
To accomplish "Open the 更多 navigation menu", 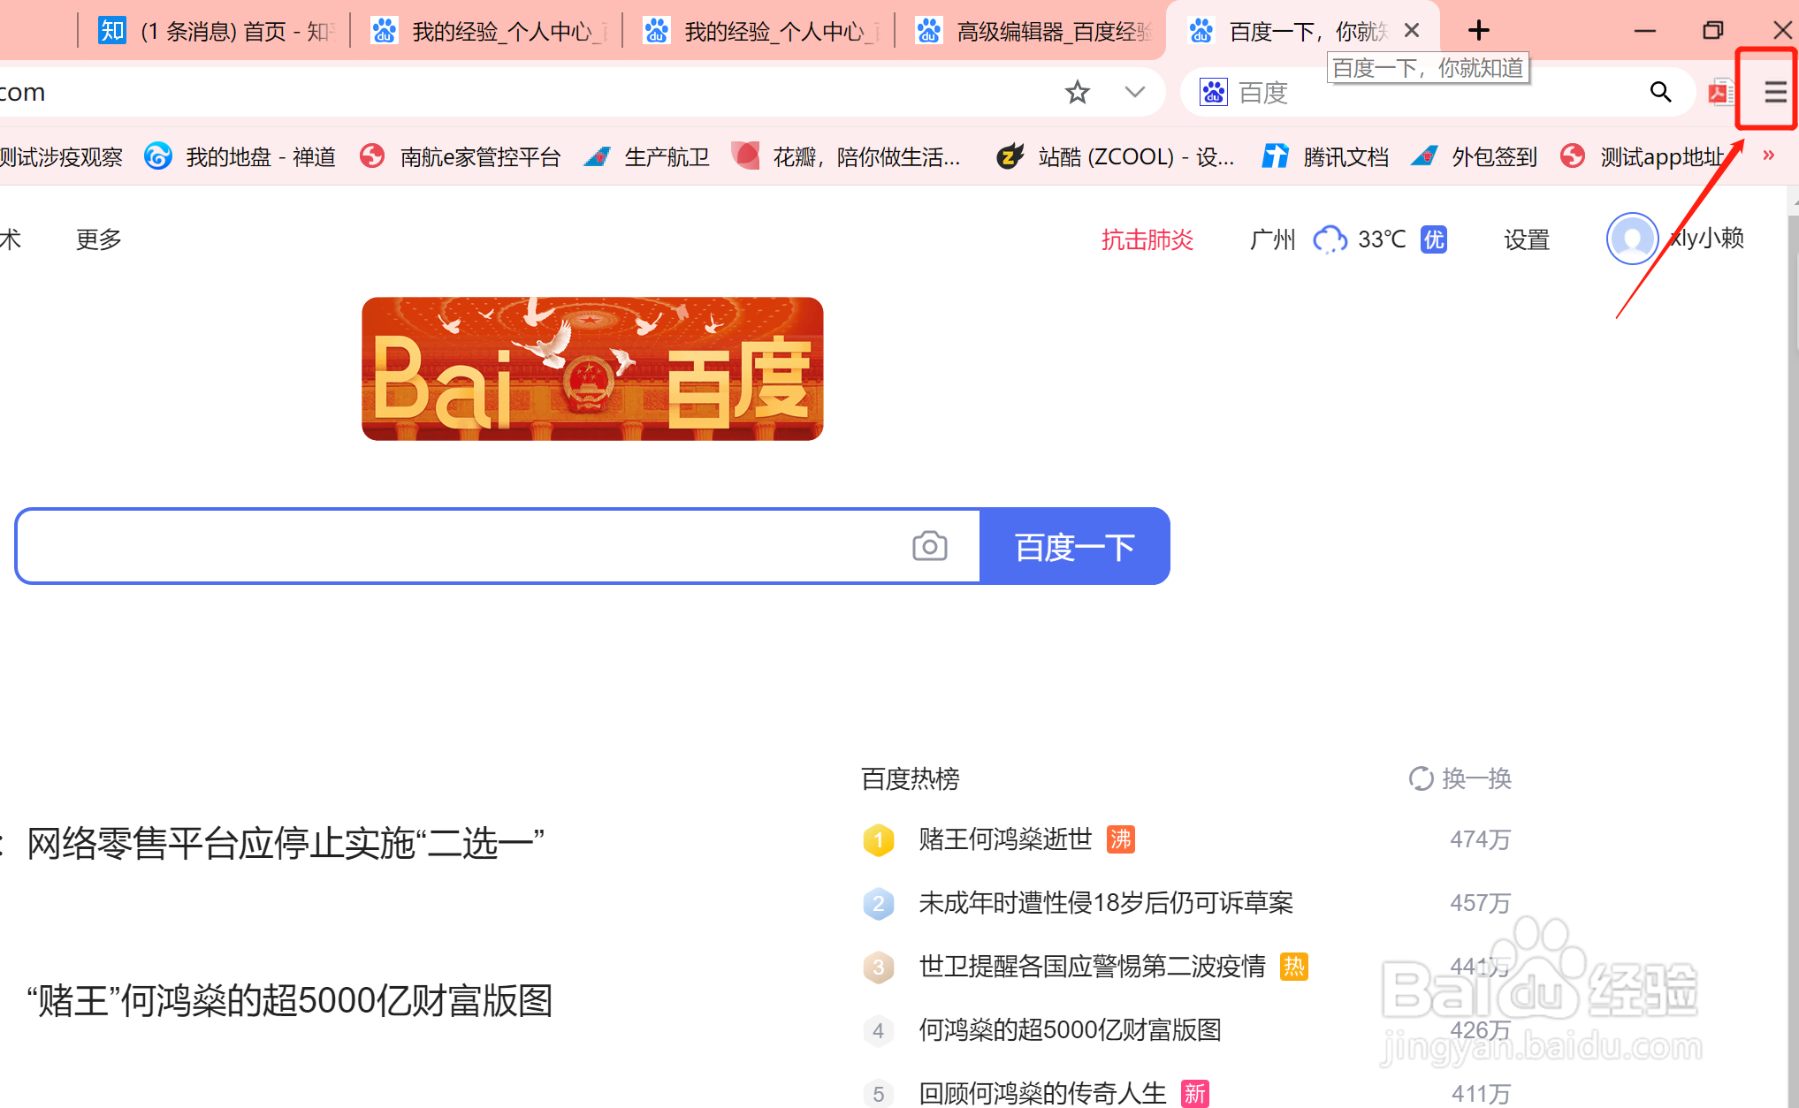I will tap(98, 239).
